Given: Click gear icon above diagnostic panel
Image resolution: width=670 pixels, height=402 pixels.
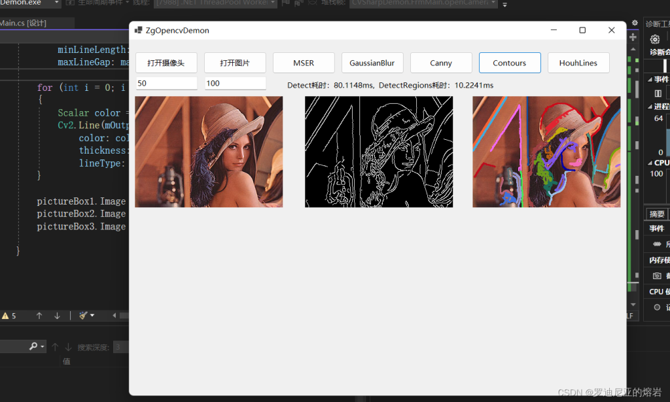Looking at the screenshot, I should coord(635,23).
